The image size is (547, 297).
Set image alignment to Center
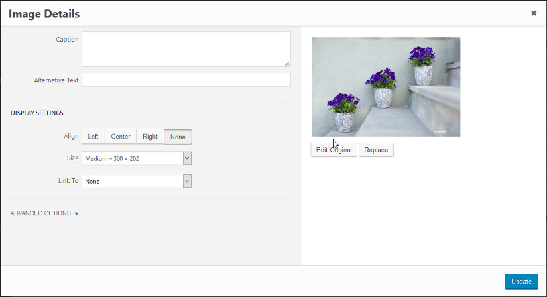(x=121, y=137)
